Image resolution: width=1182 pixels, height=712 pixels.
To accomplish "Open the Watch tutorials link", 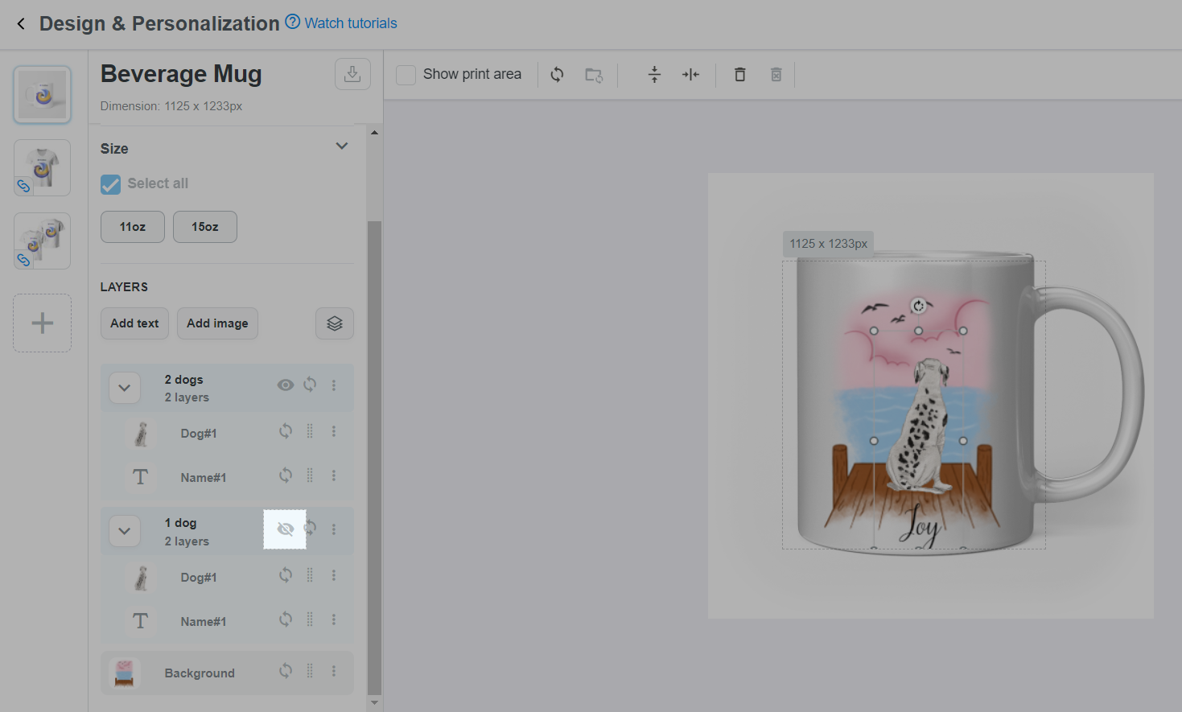I will coord(350,23).
